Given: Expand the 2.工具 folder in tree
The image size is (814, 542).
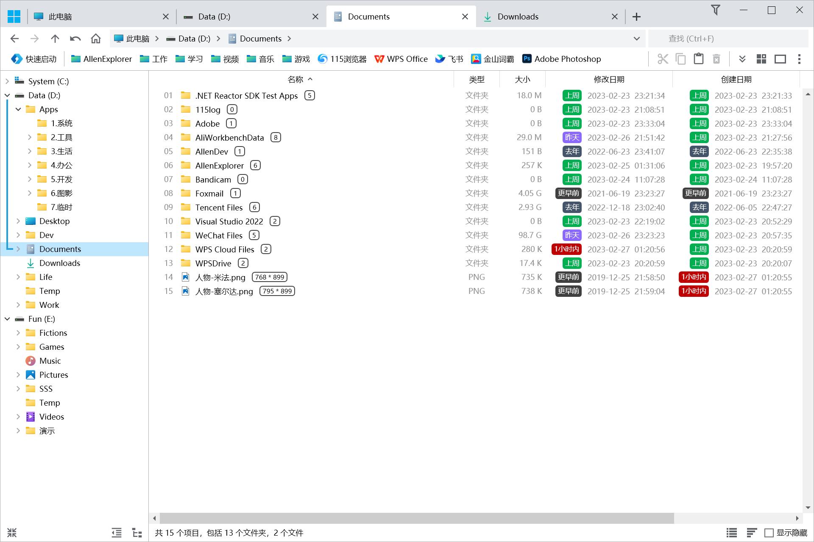Looking at the screenshot, I should (30, 137).
